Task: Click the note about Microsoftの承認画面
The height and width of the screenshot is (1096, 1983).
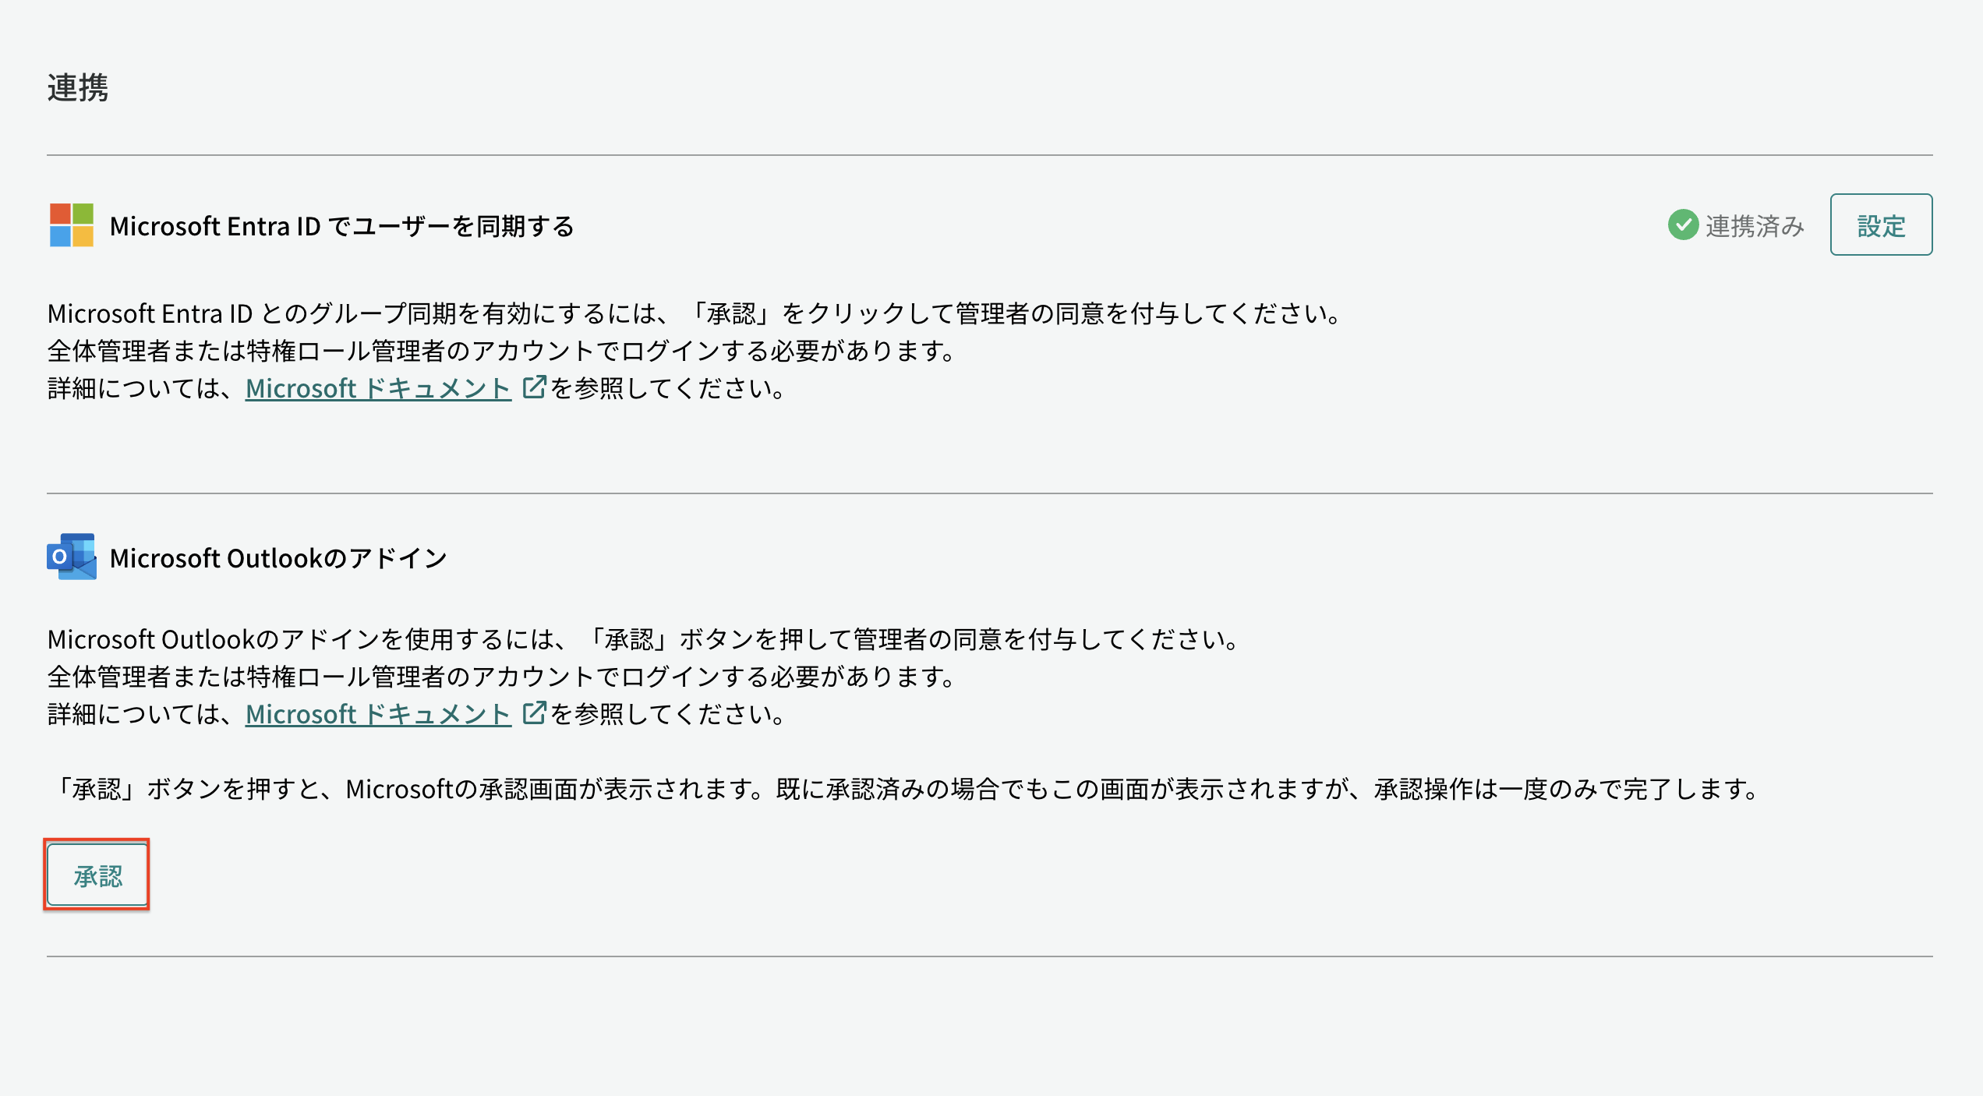Action: tap(905, 789)
